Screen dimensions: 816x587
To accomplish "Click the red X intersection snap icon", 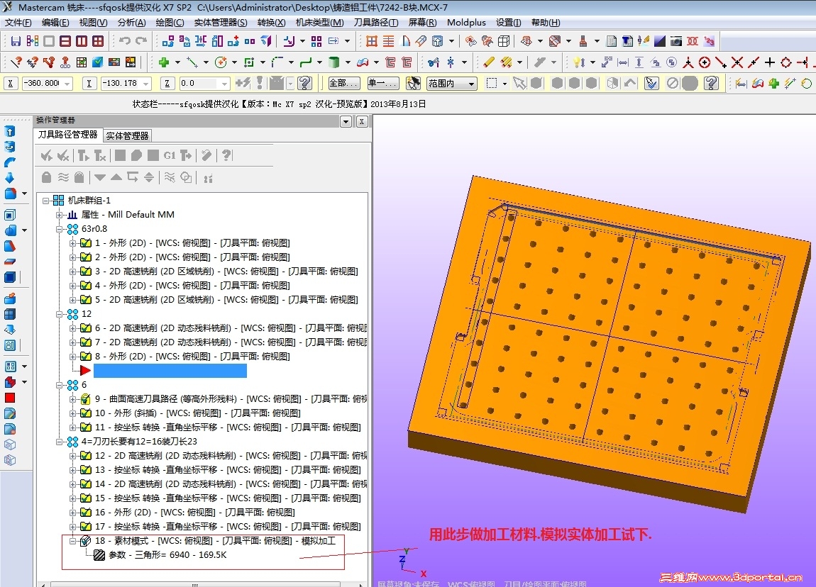I will (x=737, y=62).
